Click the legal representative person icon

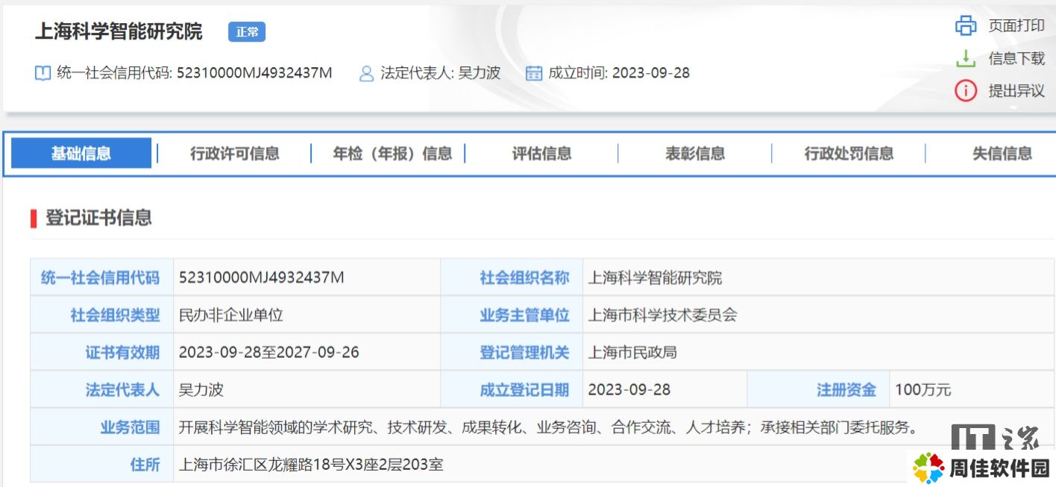point(366,73)
